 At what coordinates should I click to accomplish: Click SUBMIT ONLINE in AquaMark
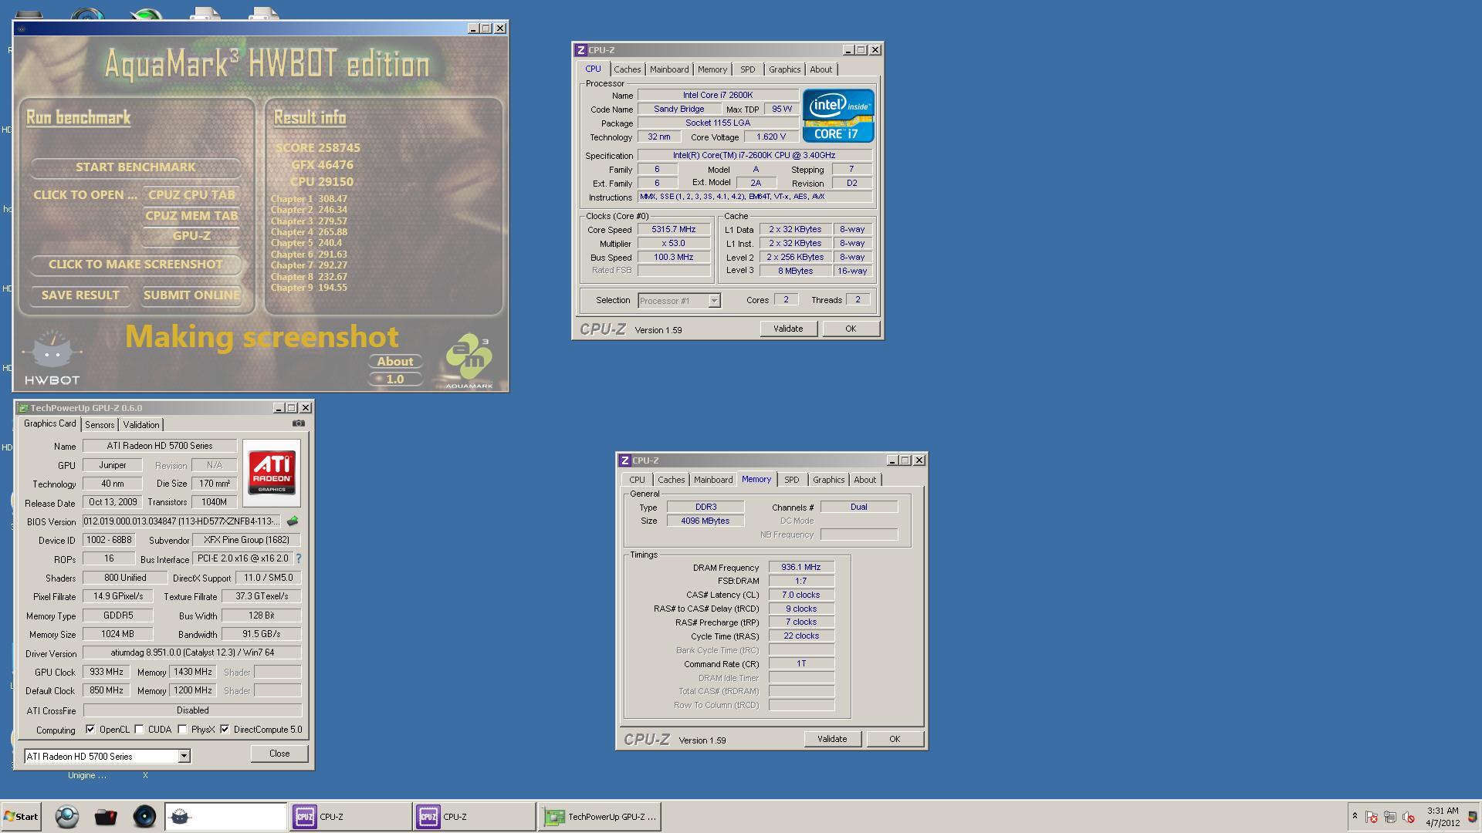point(191,295)
